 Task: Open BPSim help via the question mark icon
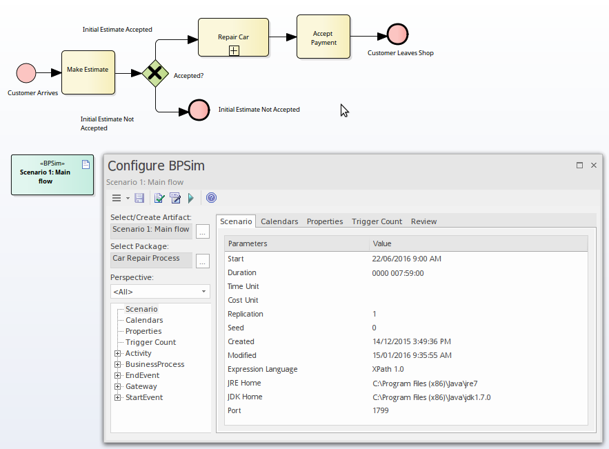point(211,198)
